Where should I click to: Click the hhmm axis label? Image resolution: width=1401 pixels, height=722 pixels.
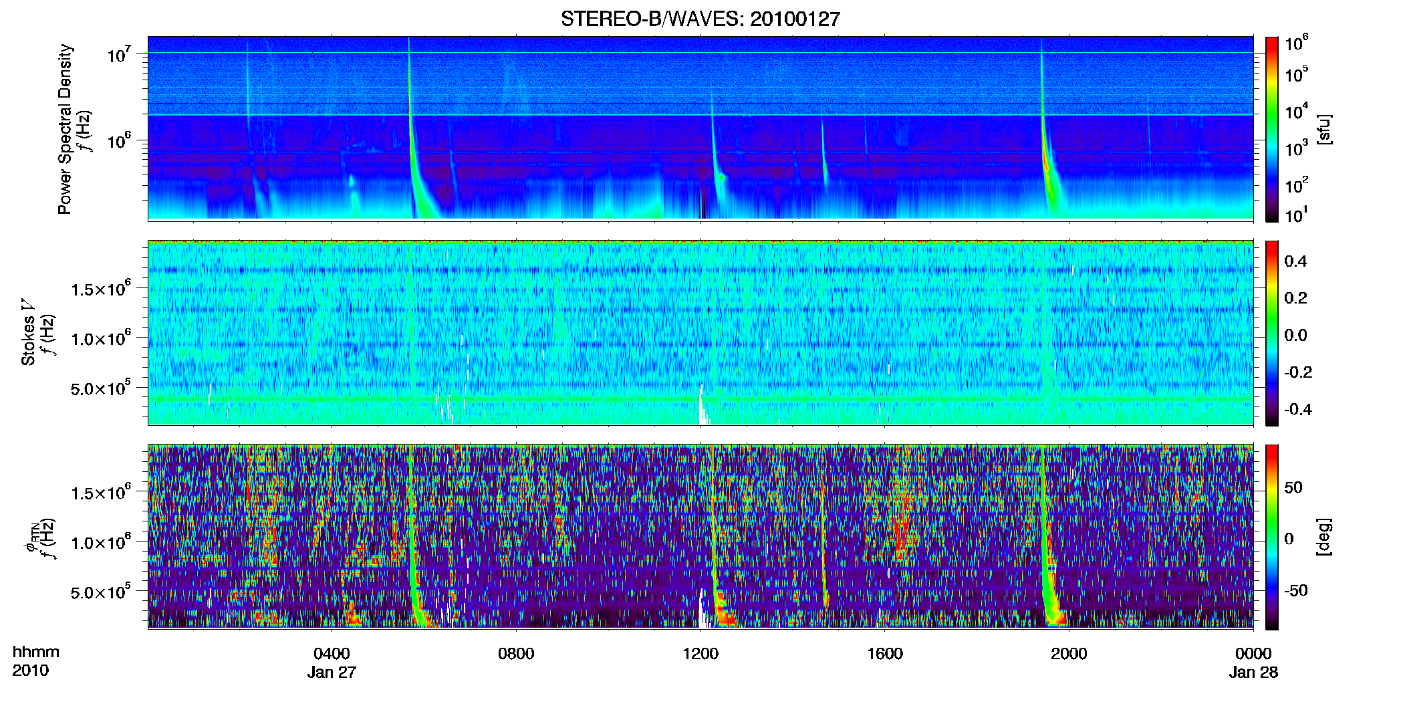(x=36, y=652)
